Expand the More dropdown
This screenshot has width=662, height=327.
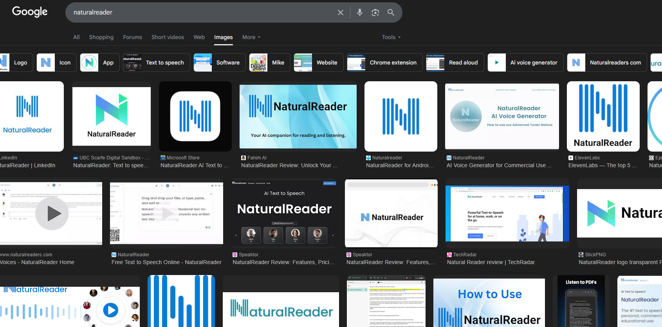(x=251, y=37)
